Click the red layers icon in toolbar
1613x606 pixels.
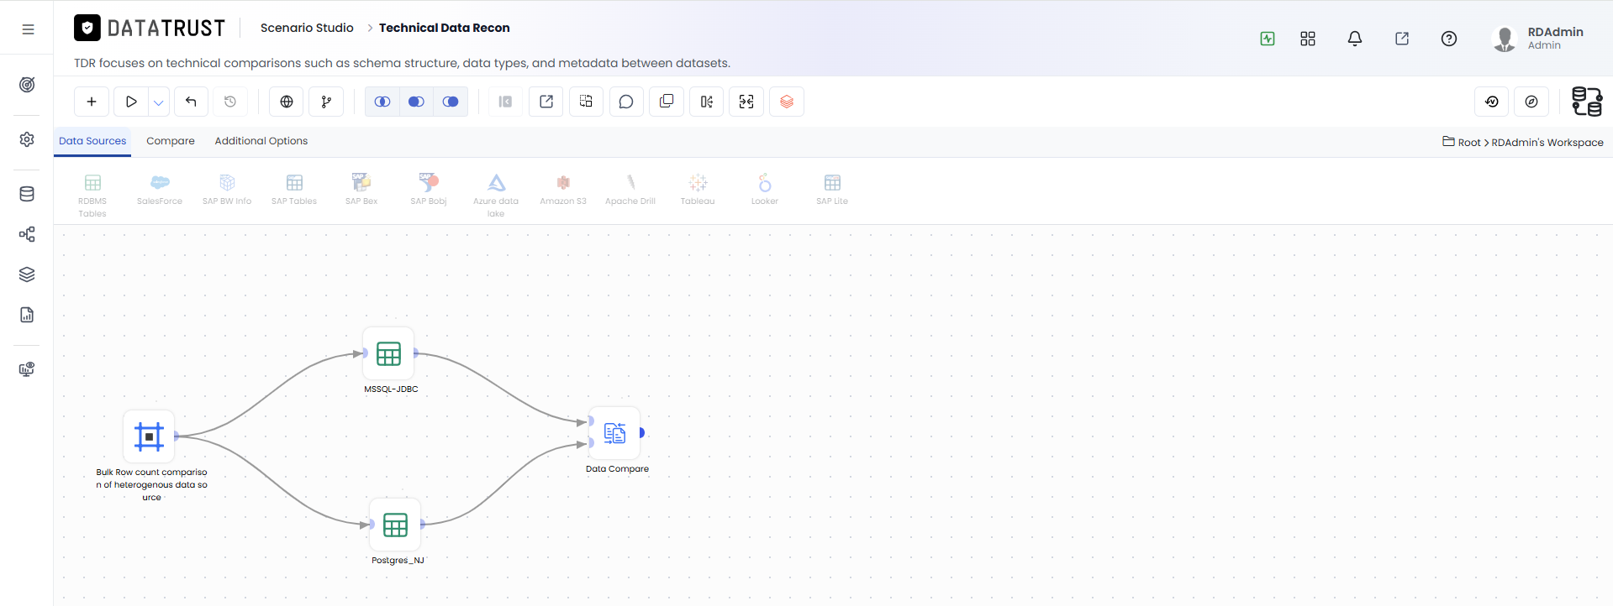click(x=787, y=102)
